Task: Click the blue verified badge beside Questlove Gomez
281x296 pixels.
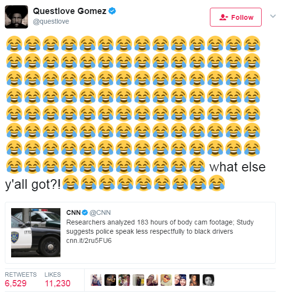Action: (x=112, y=11)
